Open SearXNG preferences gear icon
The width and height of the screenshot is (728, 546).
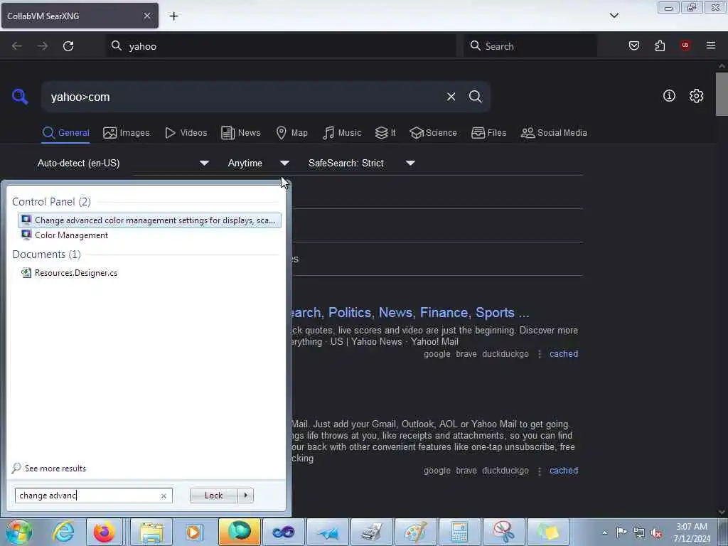point(696,96)
